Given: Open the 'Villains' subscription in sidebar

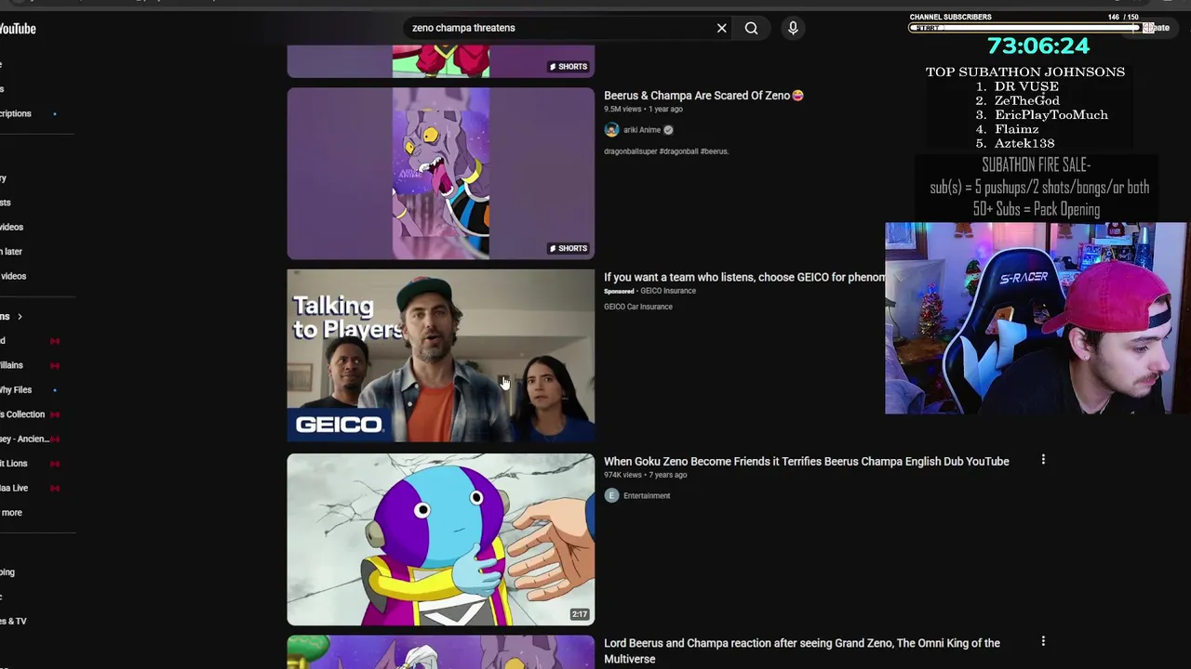Looking at the screenshot, I should coord(11,366).
